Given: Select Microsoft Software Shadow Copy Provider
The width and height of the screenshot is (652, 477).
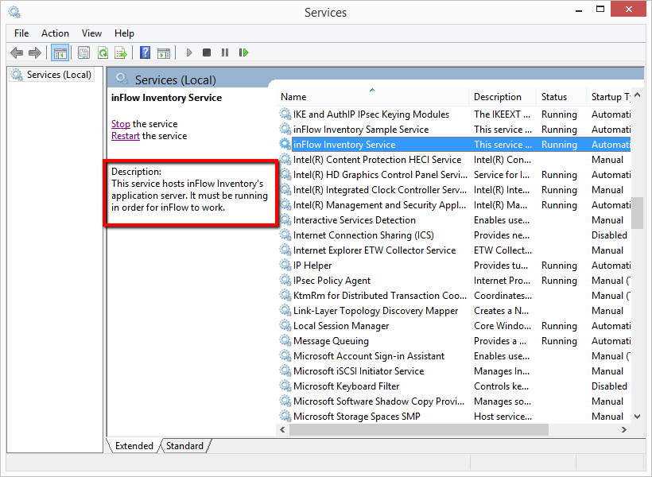Looking at the screenshot, I should pyautogui.click(x=455, y=401).
